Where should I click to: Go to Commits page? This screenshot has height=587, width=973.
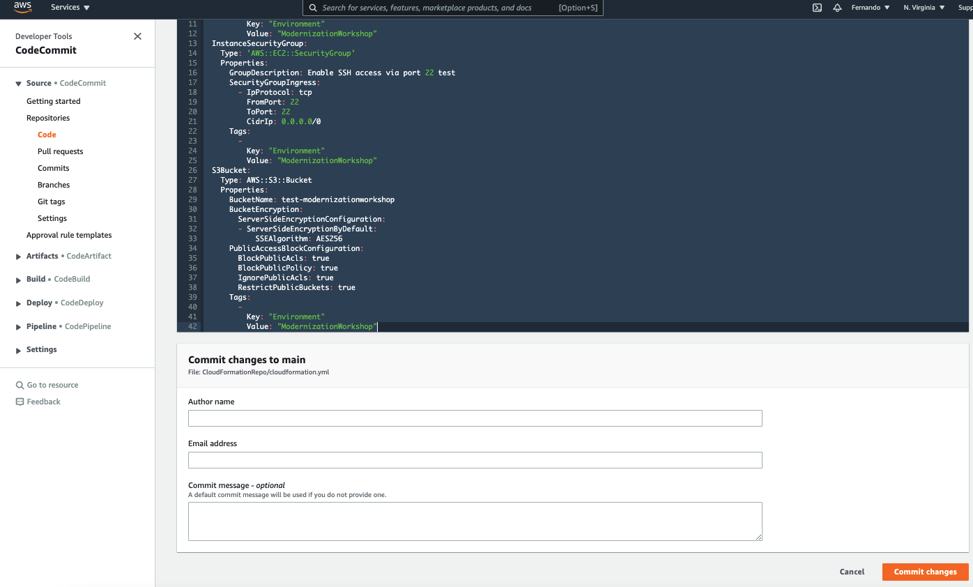coord(54,168)
